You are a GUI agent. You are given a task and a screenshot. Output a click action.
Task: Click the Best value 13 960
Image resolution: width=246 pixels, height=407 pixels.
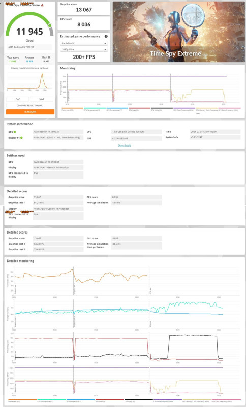pos(46,61)
